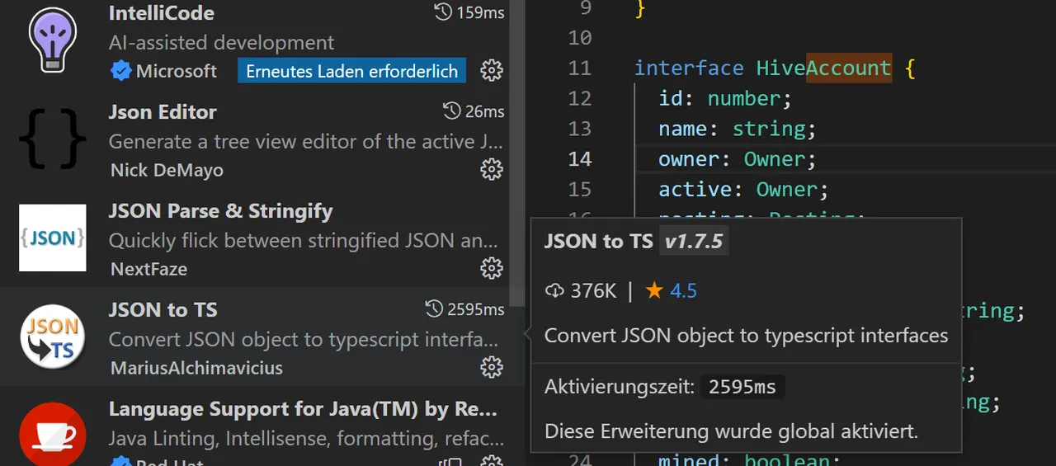Image resolution: width=1056 pixels, height=466 pixels.
Task: Click the HiveAccount identifier in code
Action: [x=824, y=68]
